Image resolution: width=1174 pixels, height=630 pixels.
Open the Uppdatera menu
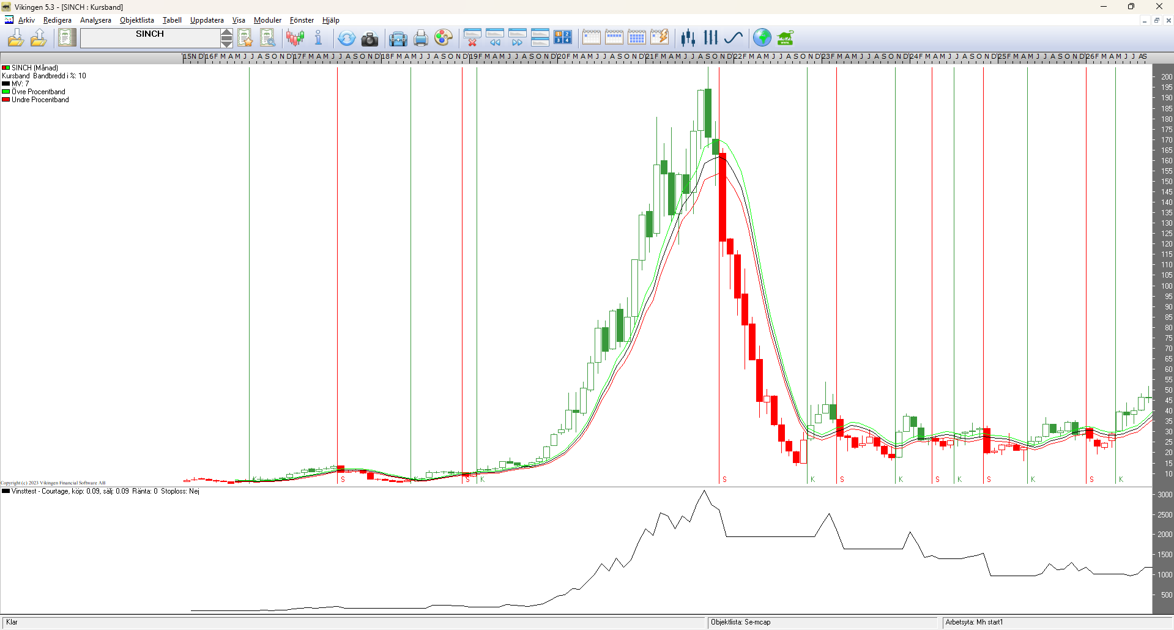(207, 20)
